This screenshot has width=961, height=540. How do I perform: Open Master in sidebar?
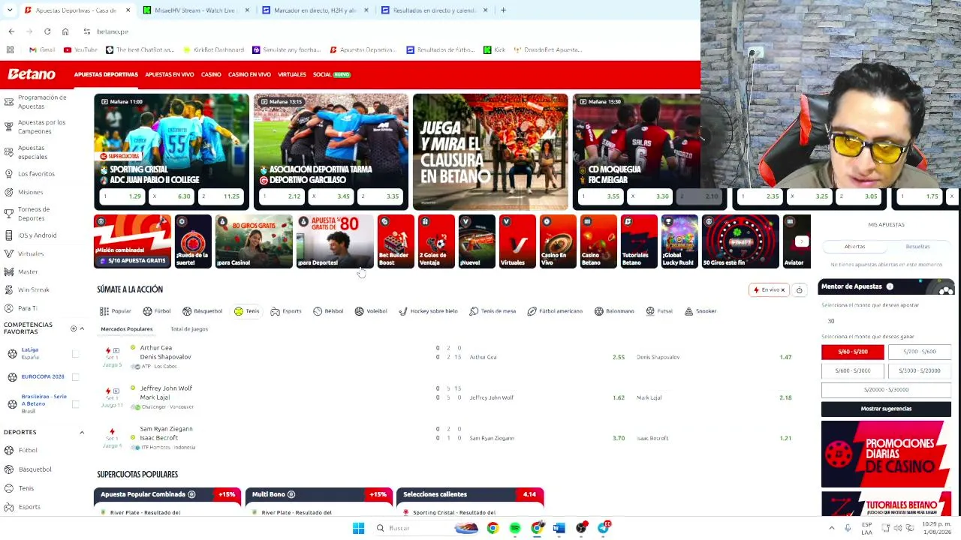(28, 271)
